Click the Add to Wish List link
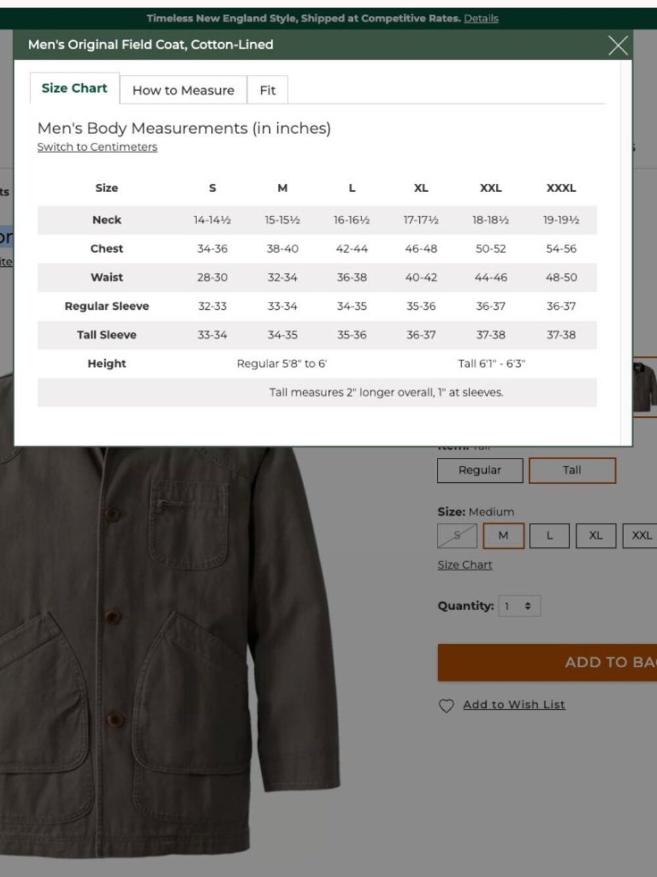Screen dimensions: 657x877 (x=514, y=705)
